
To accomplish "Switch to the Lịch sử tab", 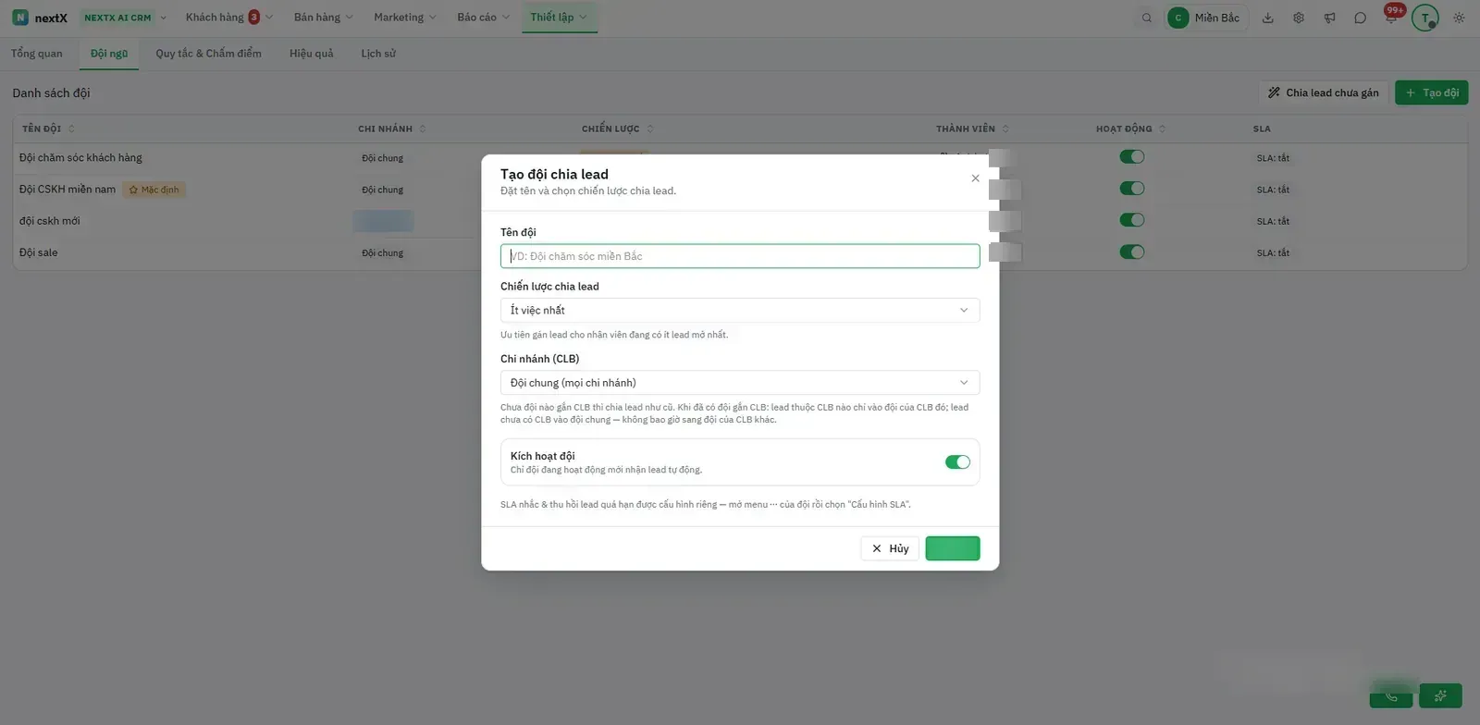I will (x=378, y=54).
